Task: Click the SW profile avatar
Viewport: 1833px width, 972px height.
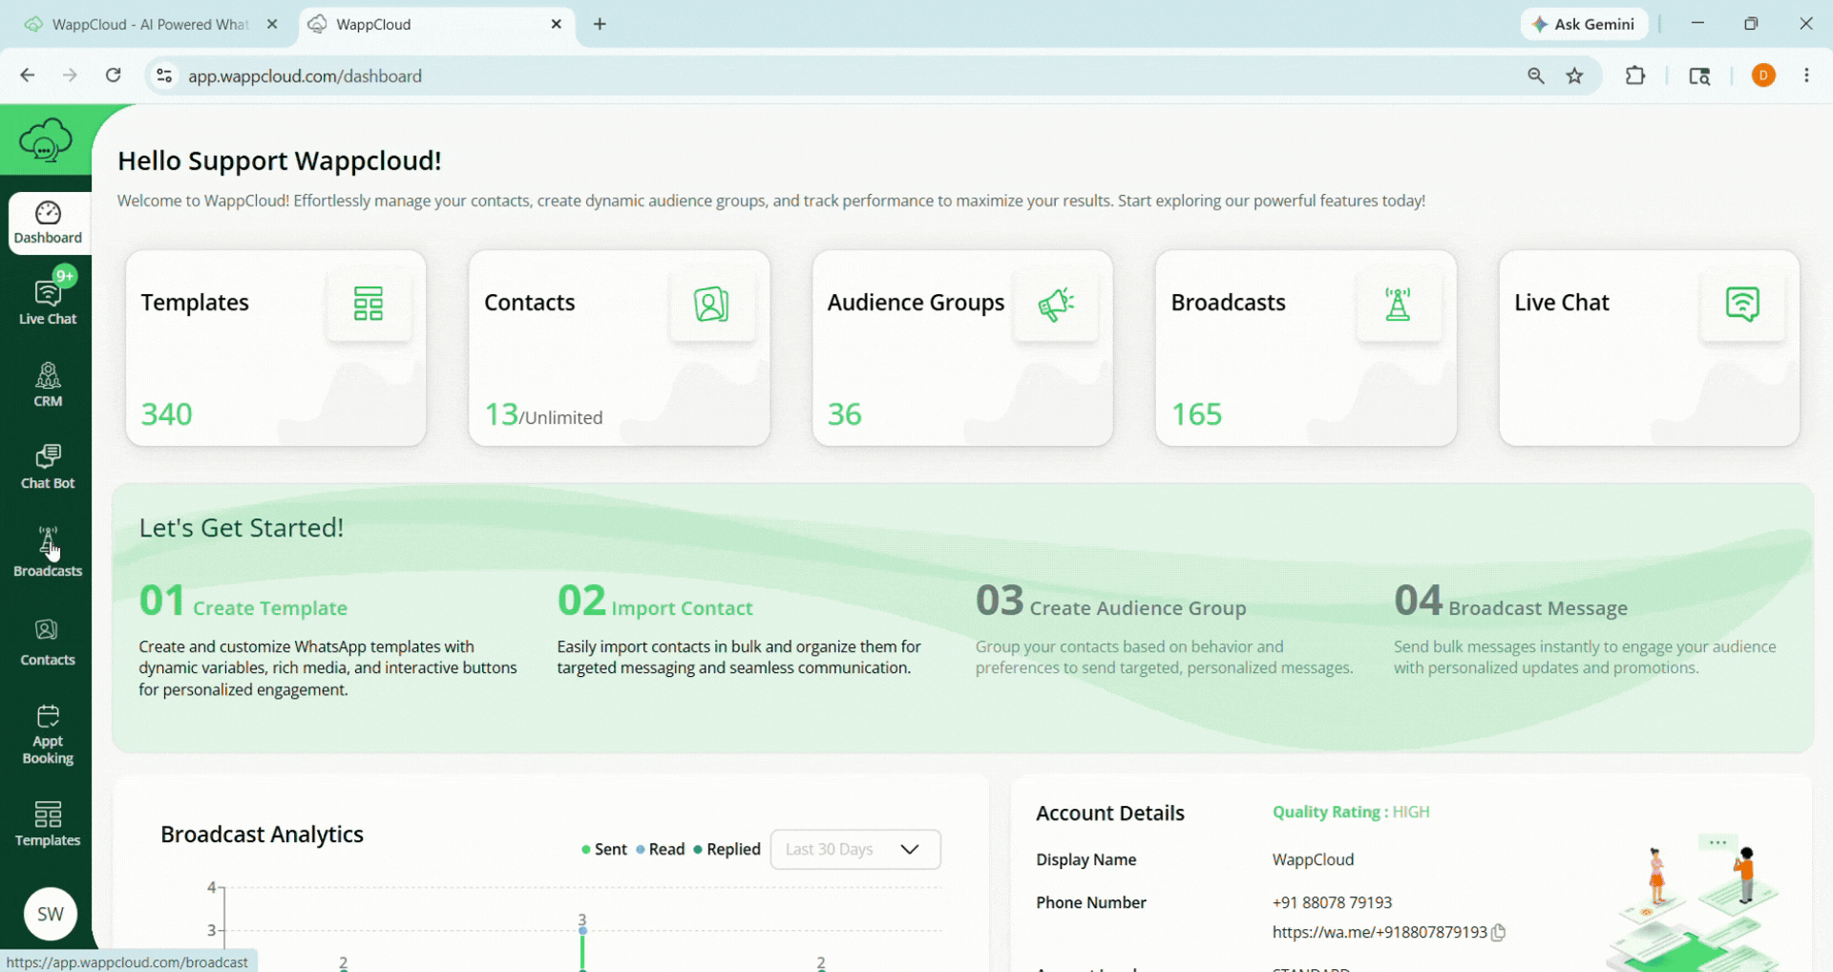Action: tap(51, 914)
